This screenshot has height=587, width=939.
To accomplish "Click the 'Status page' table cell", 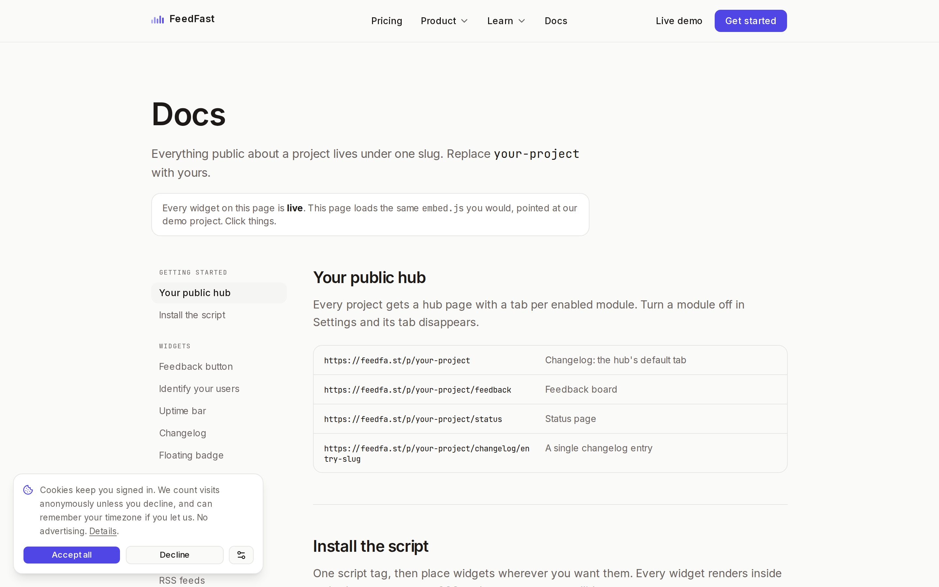I will [570, 419].
